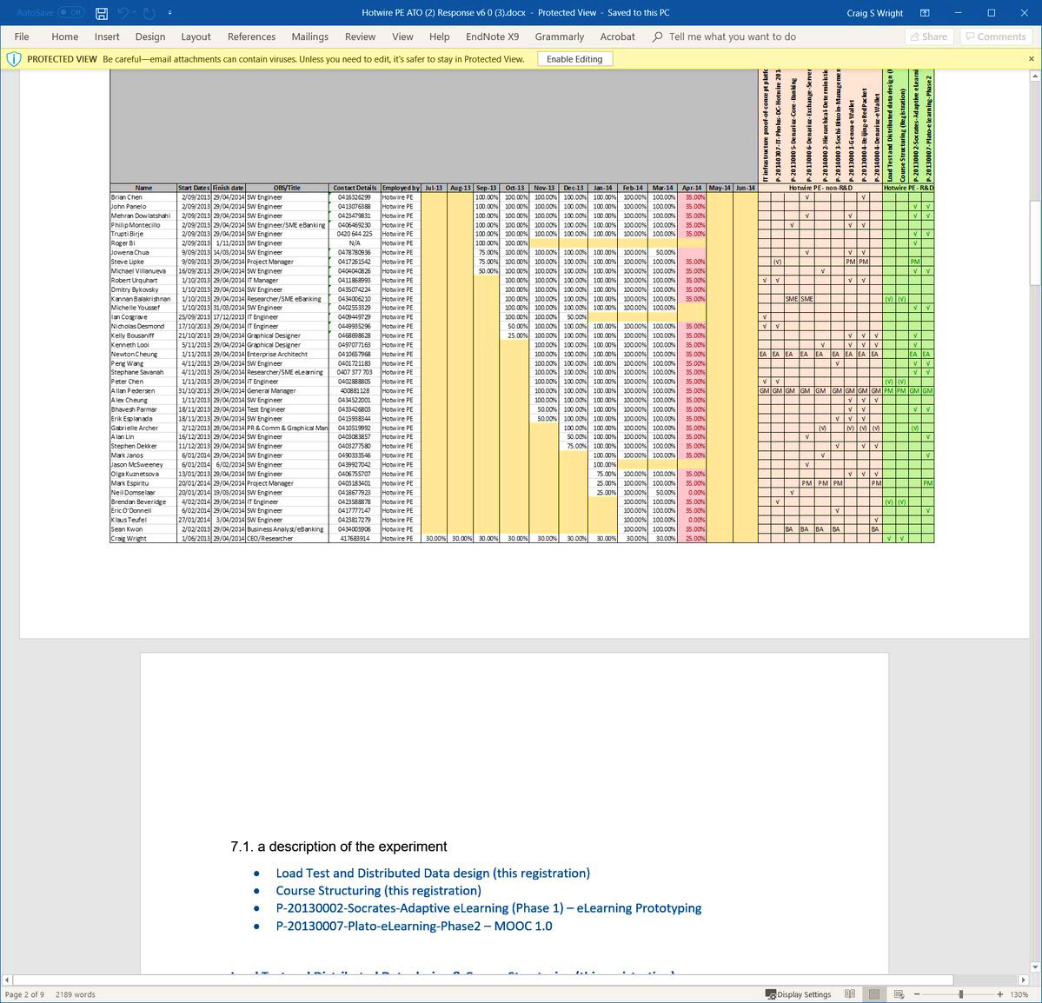Click the '2189 words' word count
The width and height of the screenshot is (1042, 1003).
coord(75,994)
